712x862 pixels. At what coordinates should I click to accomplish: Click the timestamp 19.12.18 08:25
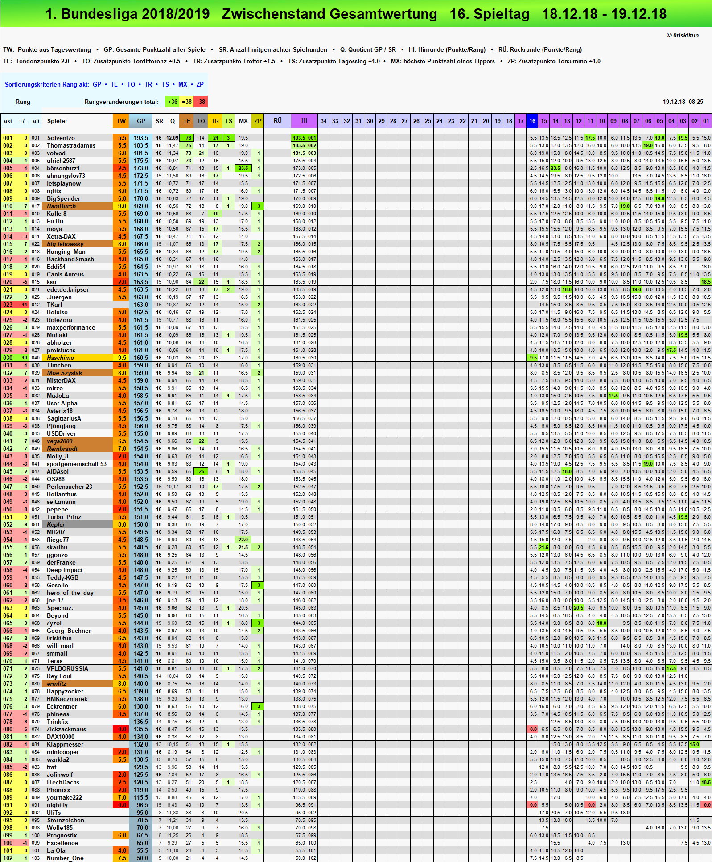point(683,102)
